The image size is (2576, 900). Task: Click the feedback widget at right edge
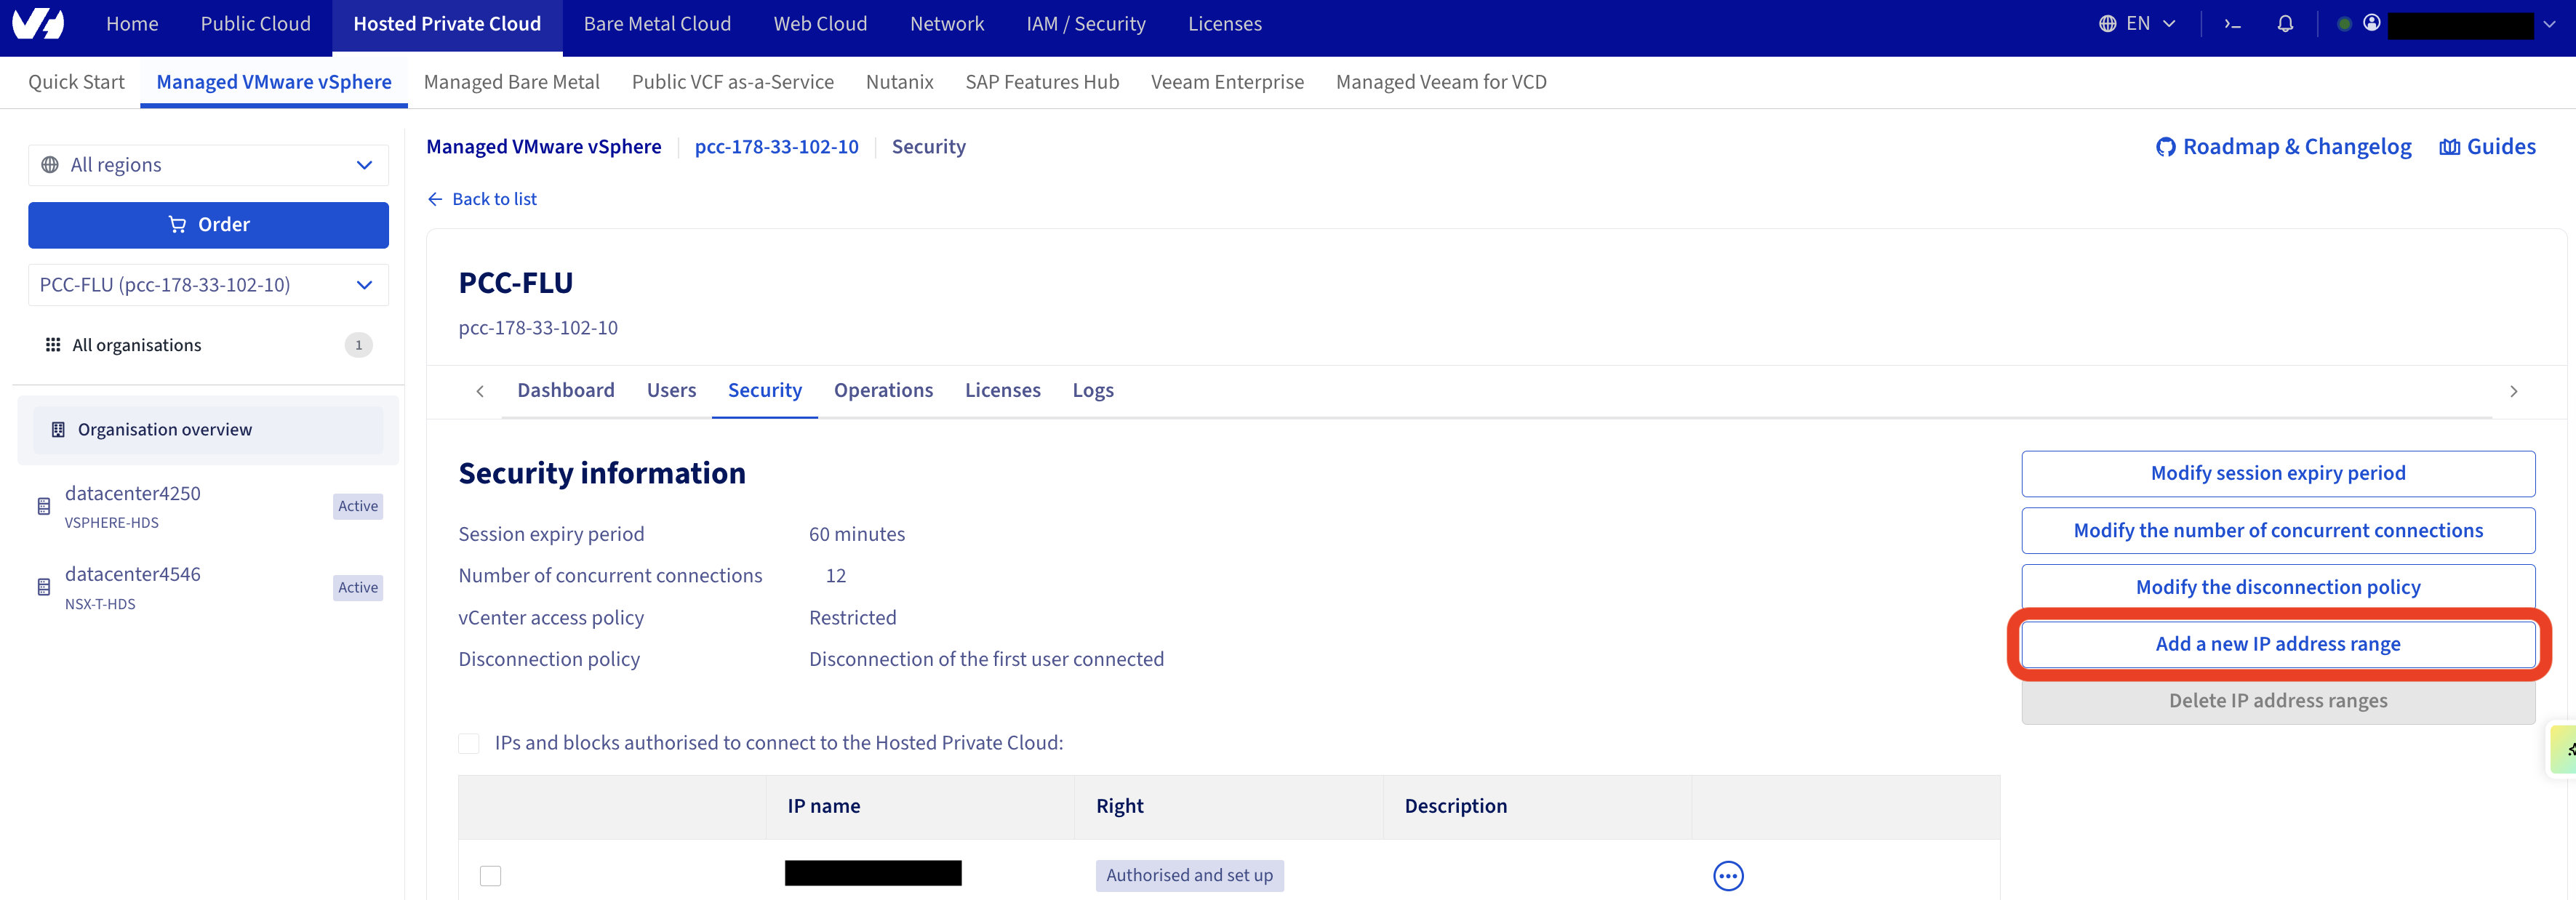pos(2563,749)
